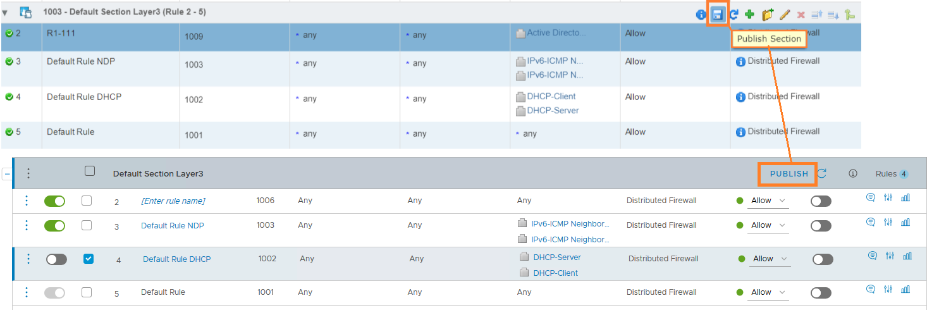
Task: Open comments icon for Default Rule NDP row
Action: (871, 222)
